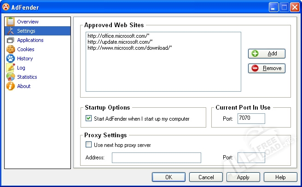Disable Start AdFender at computer startup
The image size is (302, 187).
[x=89, y=118]
